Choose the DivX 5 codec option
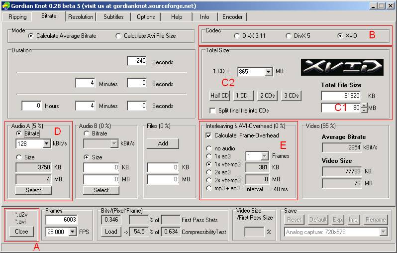 tap(289, 36)
